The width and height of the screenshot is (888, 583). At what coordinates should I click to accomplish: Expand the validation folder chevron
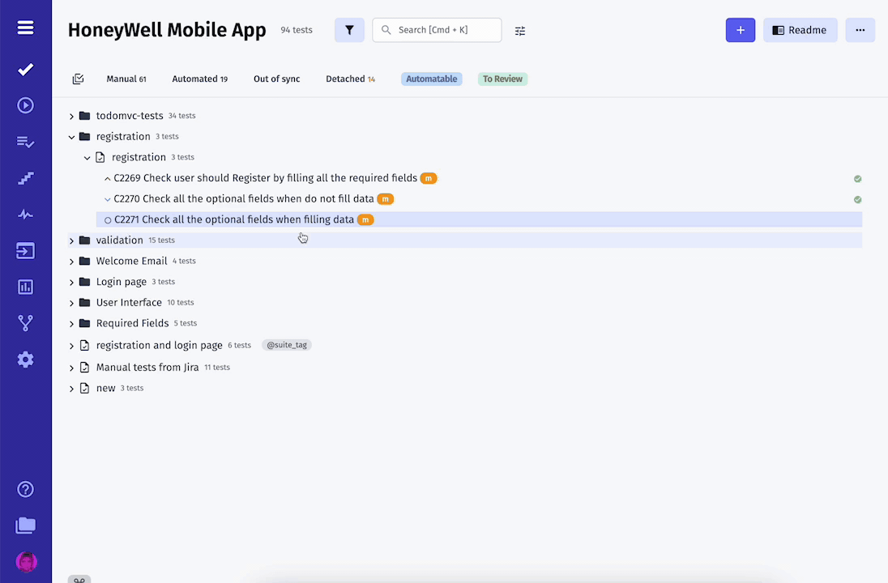[71, 240]
